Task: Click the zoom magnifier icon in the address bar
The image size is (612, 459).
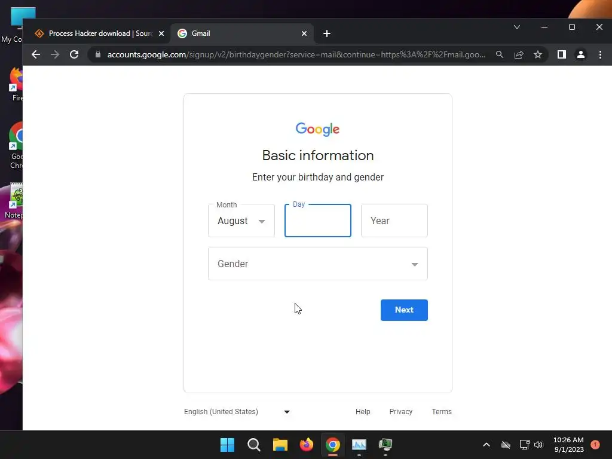Action: (x=499, y=54)
